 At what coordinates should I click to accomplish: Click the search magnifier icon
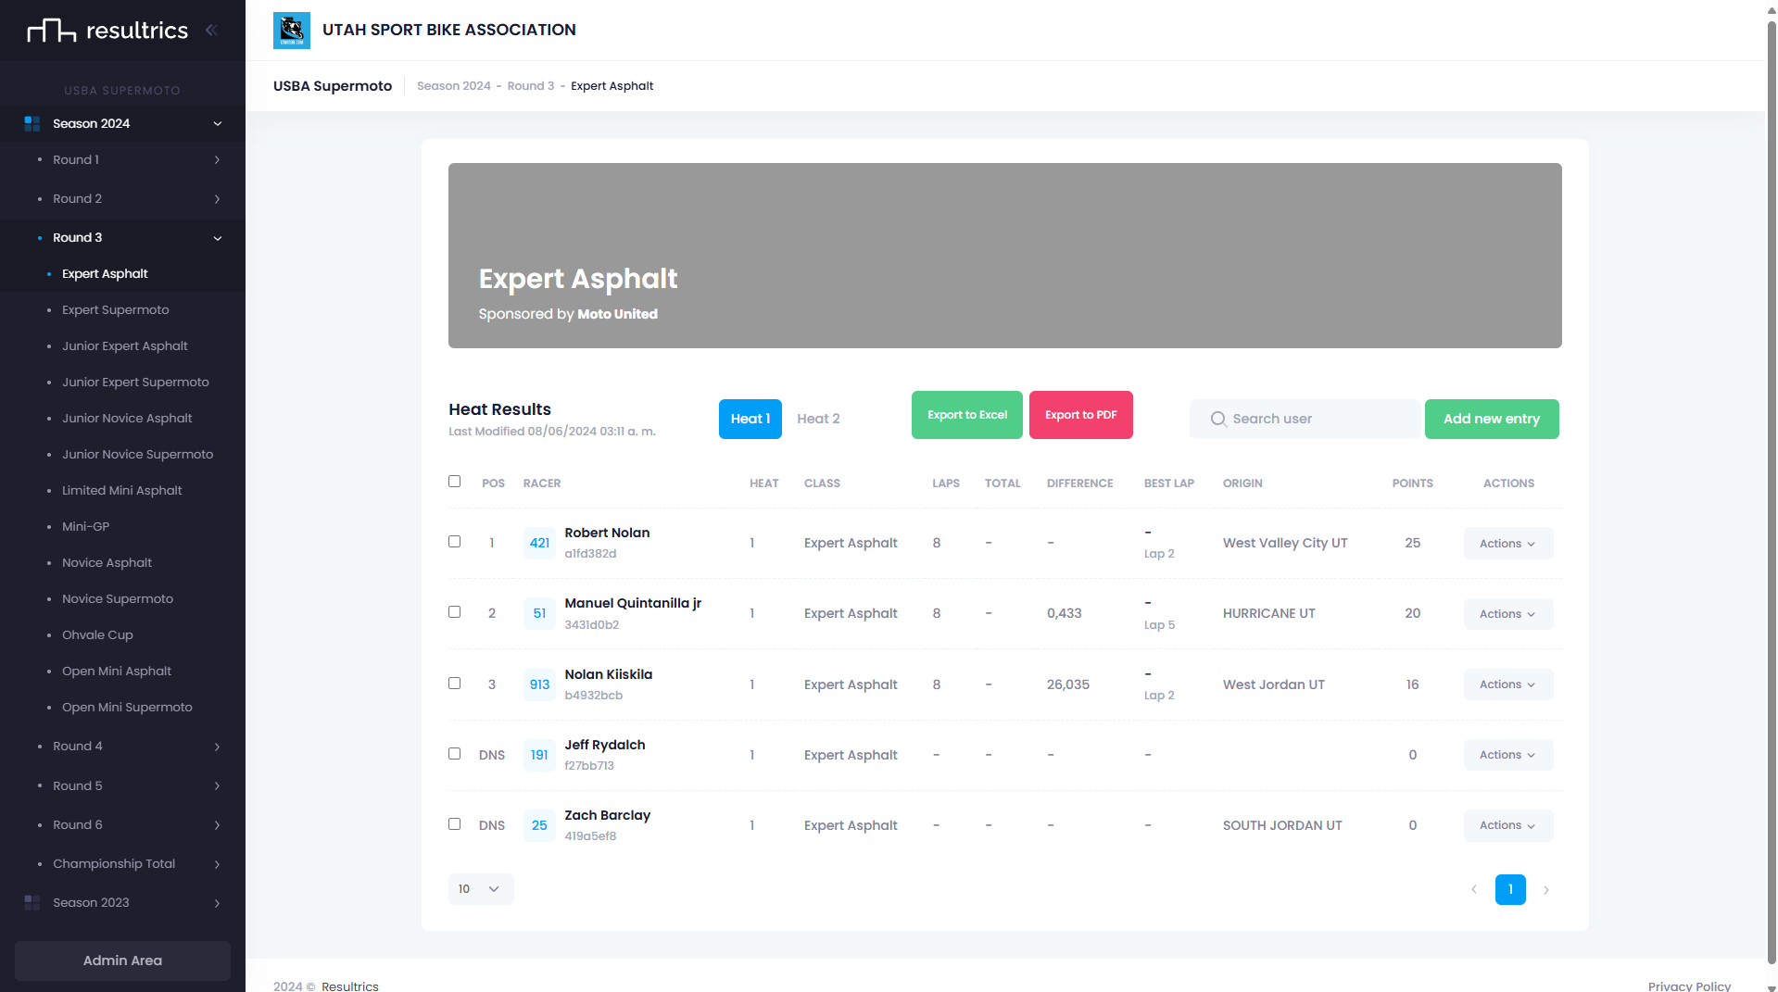tap(1217, 419)
